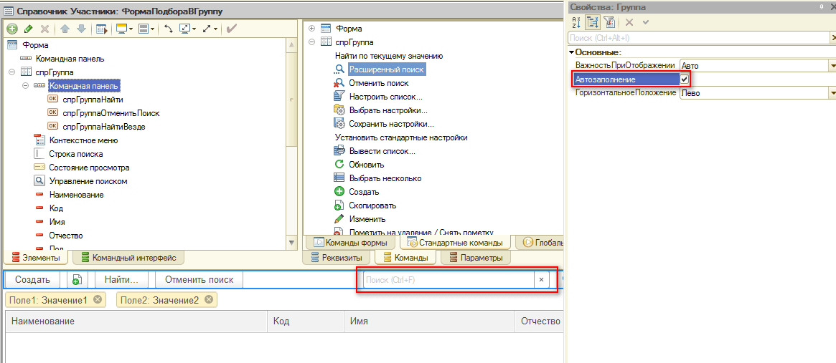Image resolution: width=836 pixels, height=363 pixels.
Task: Clear the Поиск (Ctrl+F) search field
Action: coord(542,280)
